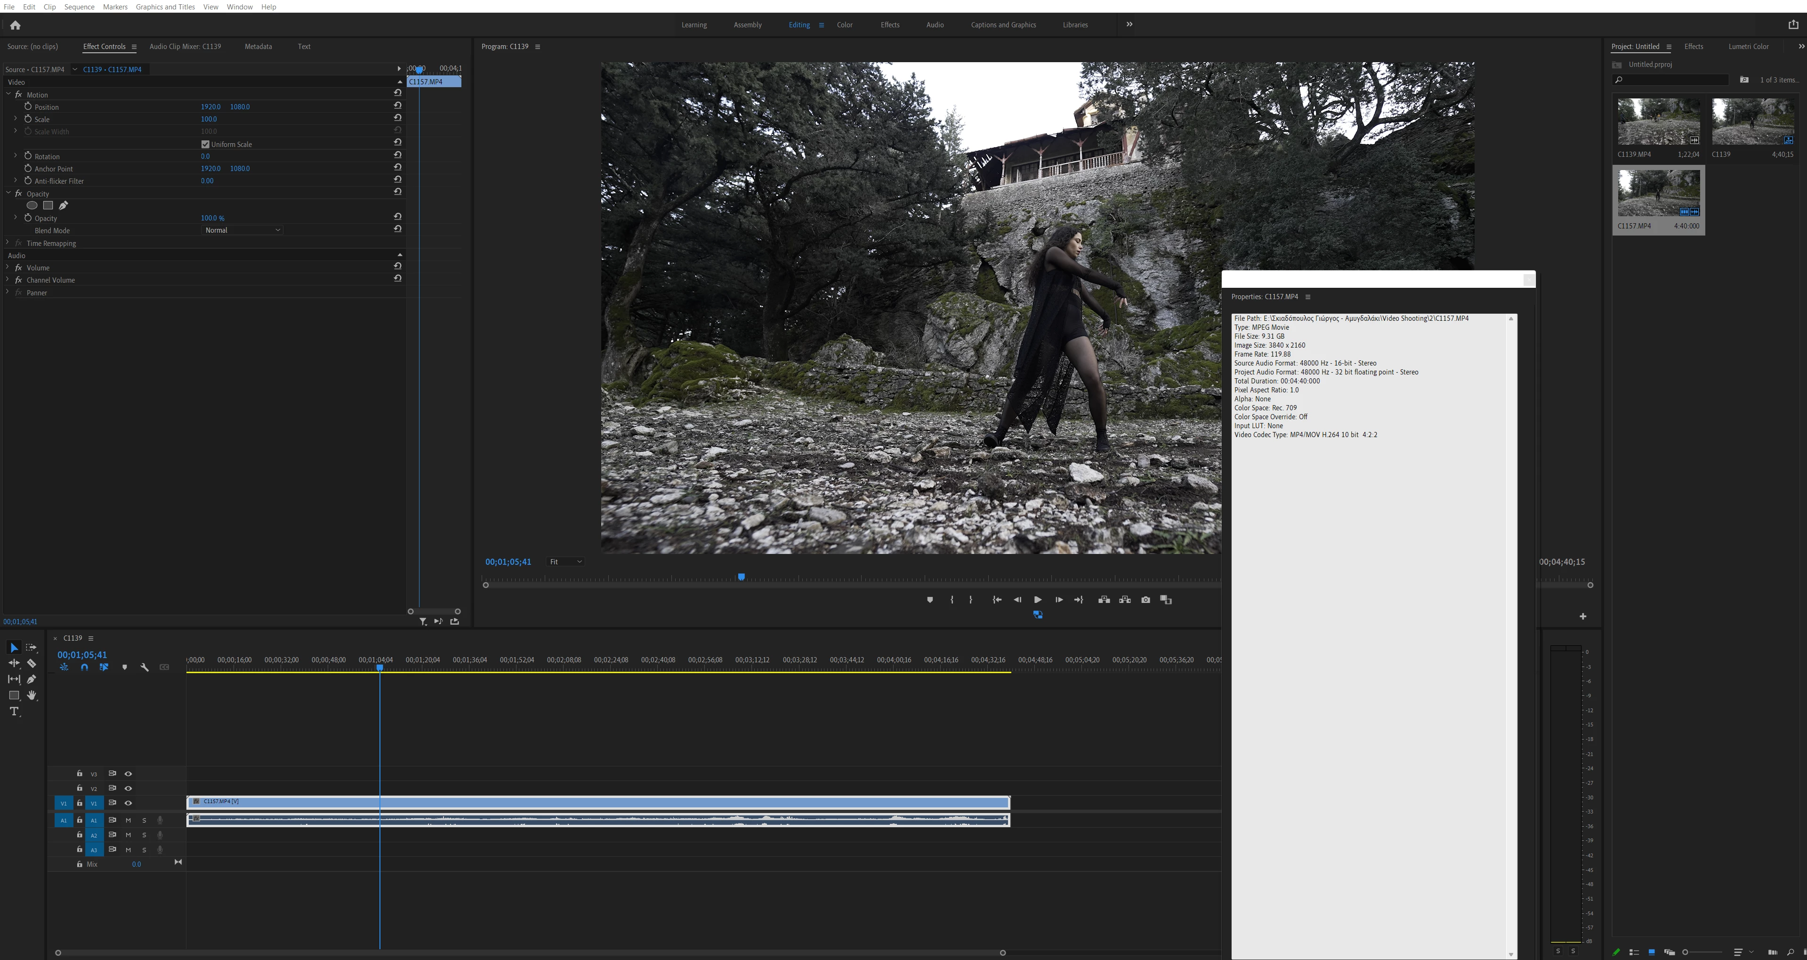Click the Opacity value 100.0 %

[212, 218]
